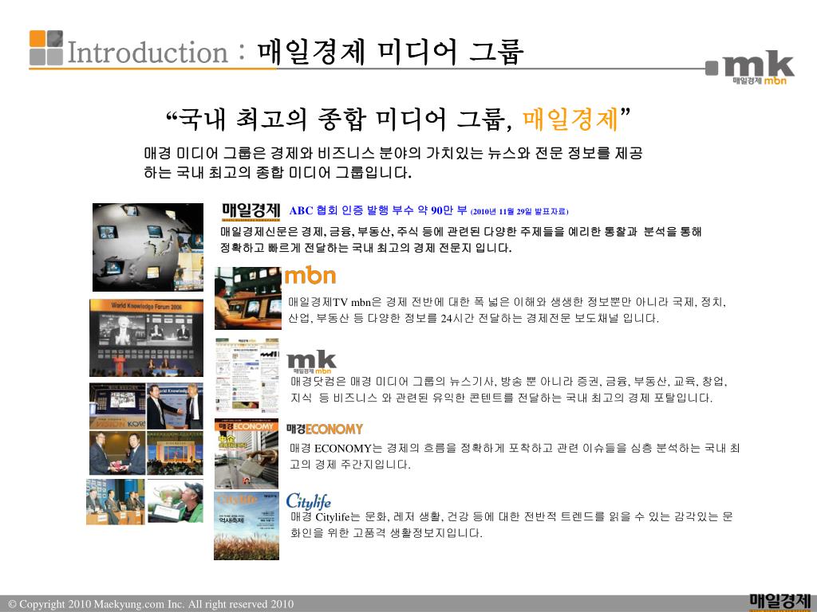Select the conference audience hall photo

pos(175,453)
